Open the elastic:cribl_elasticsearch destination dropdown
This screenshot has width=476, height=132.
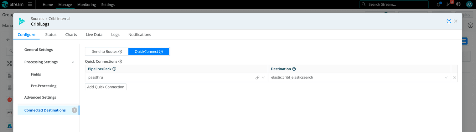446,78
